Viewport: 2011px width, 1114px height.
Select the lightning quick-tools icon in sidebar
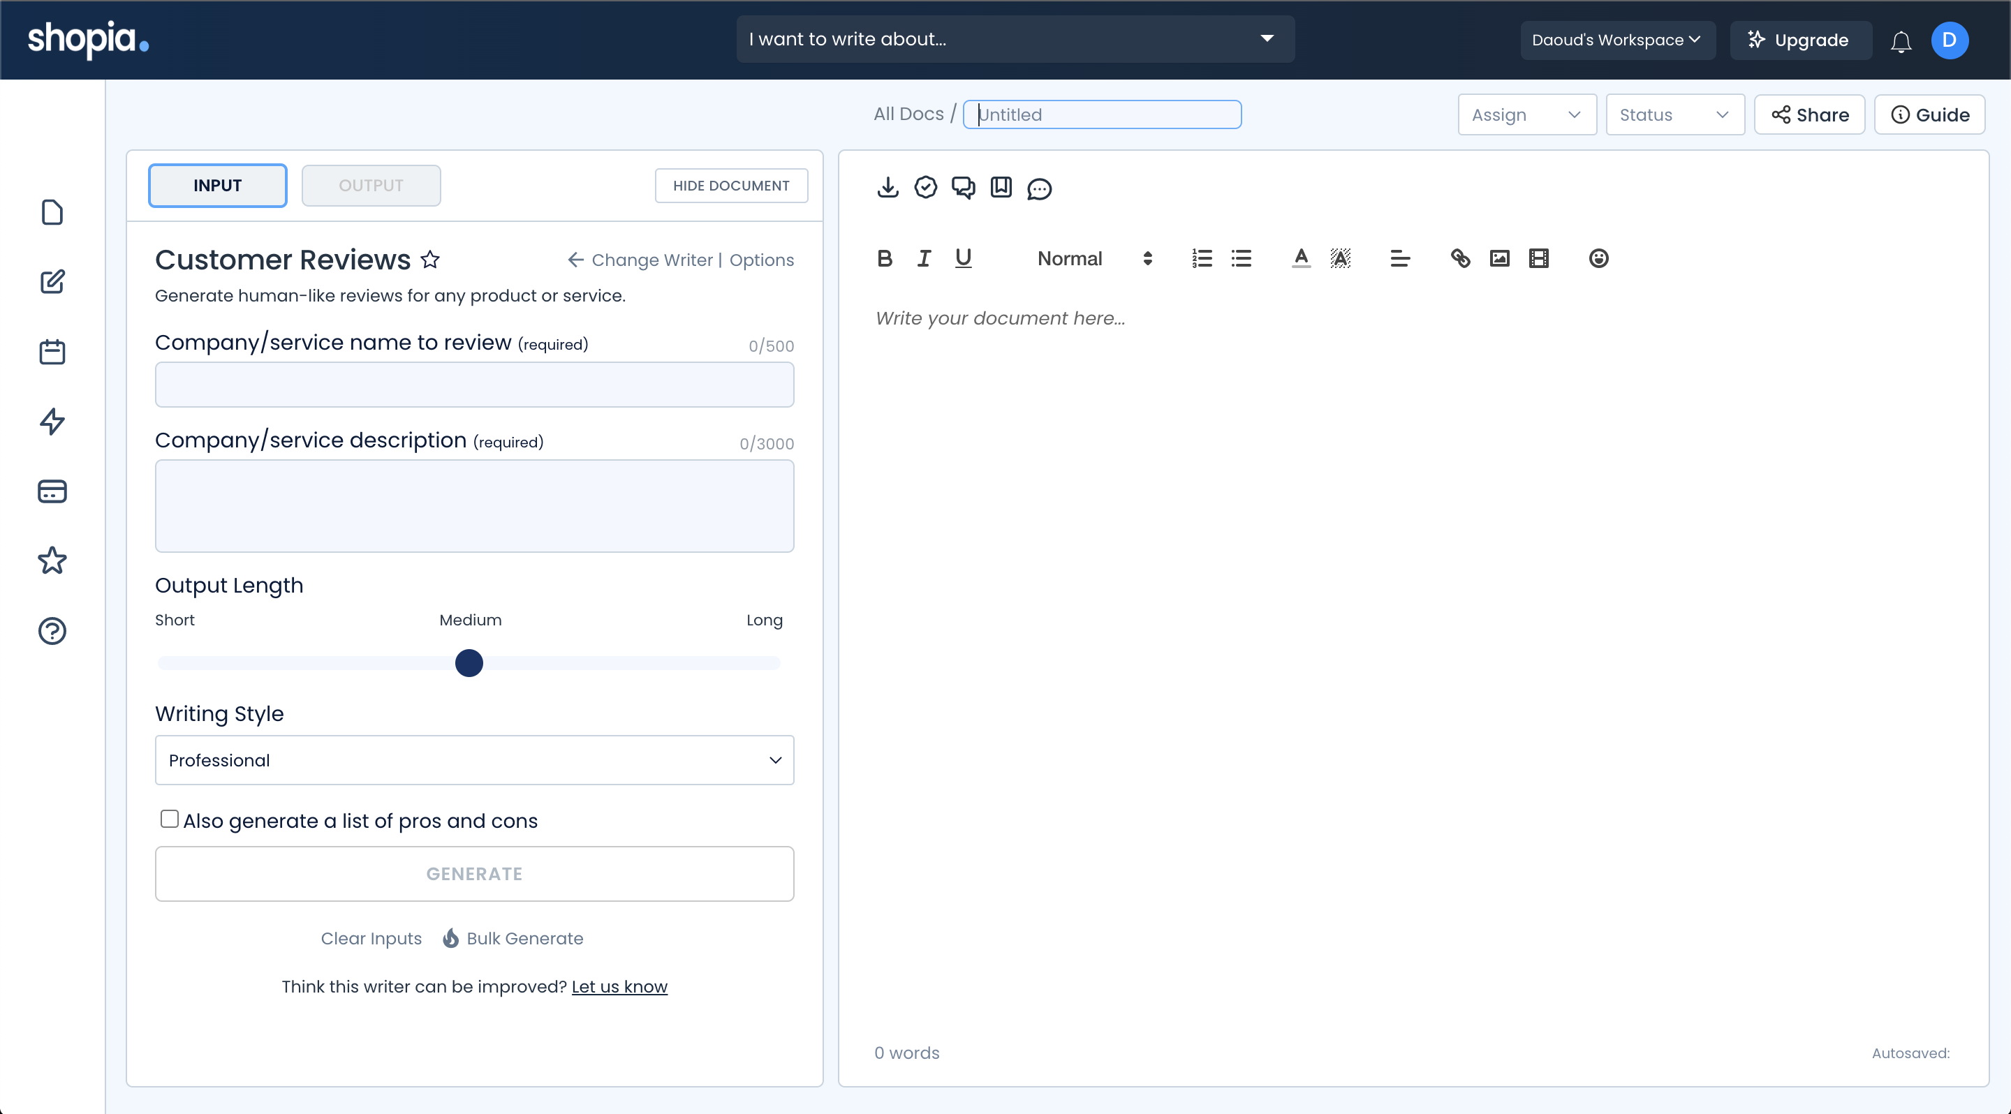(x=52, y=422)
